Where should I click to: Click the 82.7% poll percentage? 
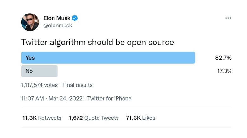pos(223,58)
